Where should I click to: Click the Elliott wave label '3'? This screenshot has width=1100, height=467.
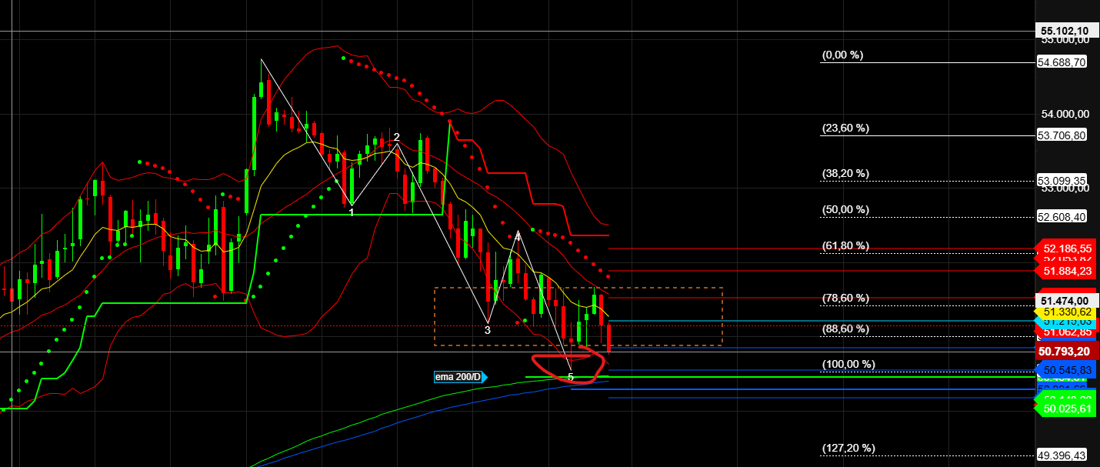pyautogui.click(x=488, y=329)
